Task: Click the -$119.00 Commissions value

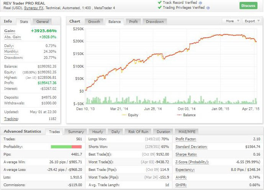Action: (x=75, y=185)
